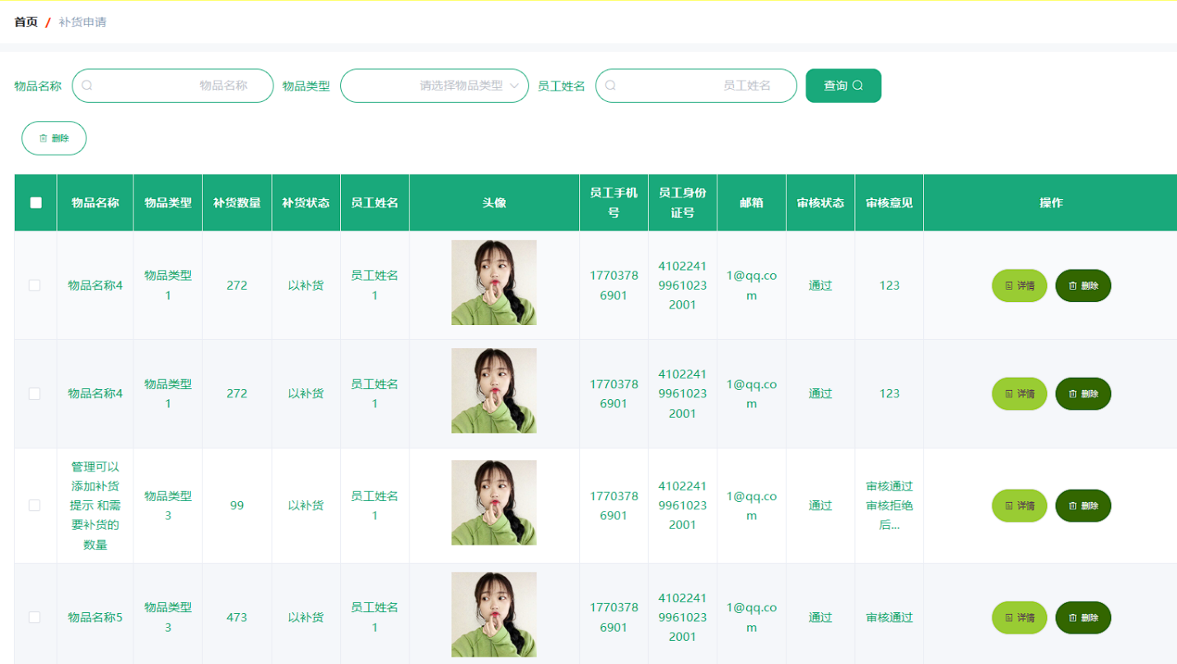
Task: Check the 物品名称5 row checkbox
Action: [35, 617]
